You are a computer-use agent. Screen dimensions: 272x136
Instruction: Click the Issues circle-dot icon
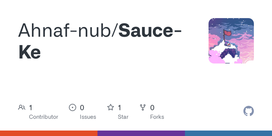(x=72, y=107)
